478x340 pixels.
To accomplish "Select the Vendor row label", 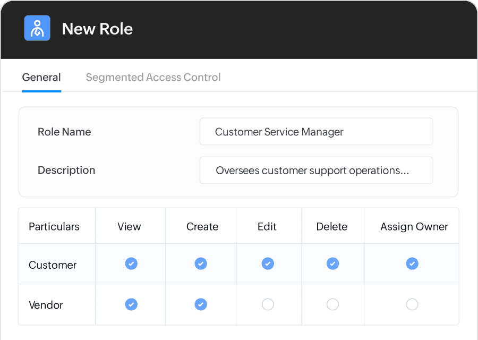I will (x=46, y=305).
